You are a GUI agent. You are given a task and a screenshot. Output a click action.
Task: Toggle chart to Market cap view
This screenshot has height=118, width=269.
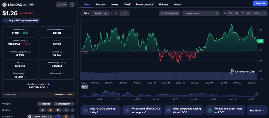click(101, 13)
